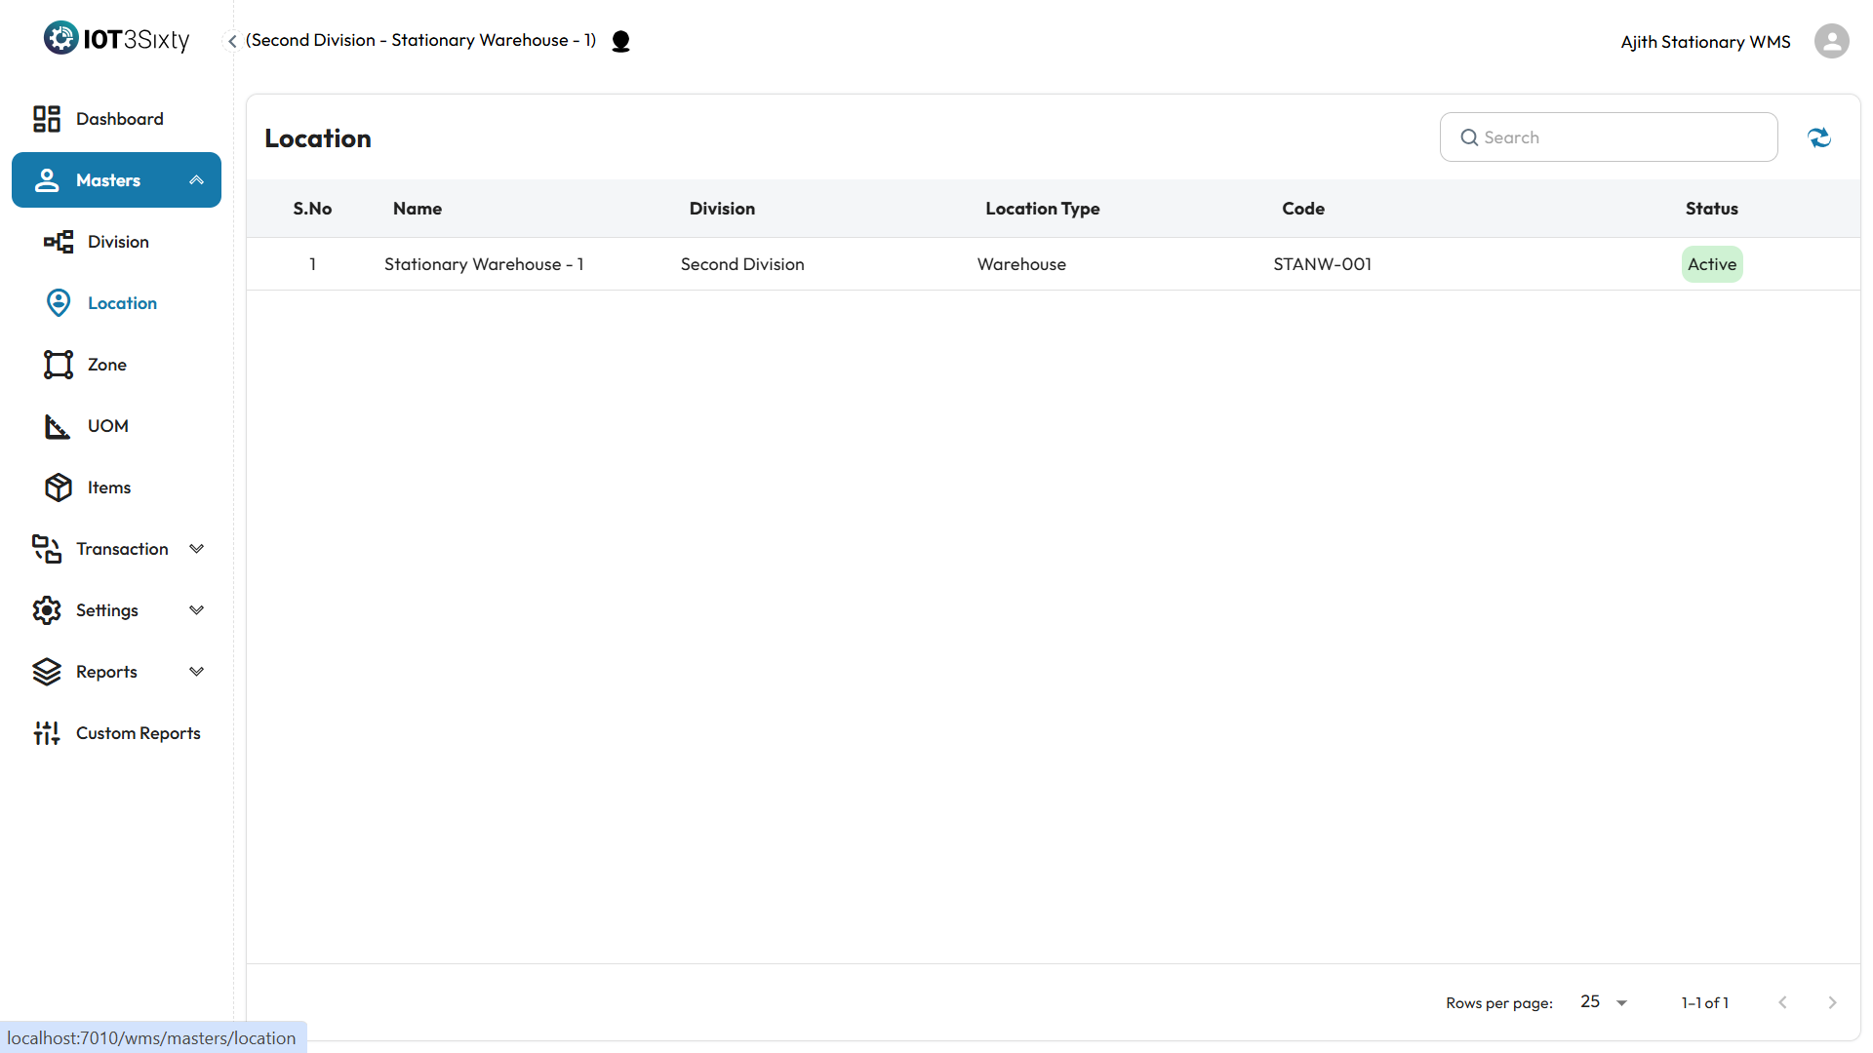Open Items from its box icon
1873x1053 pixels.
coord(59,487)
